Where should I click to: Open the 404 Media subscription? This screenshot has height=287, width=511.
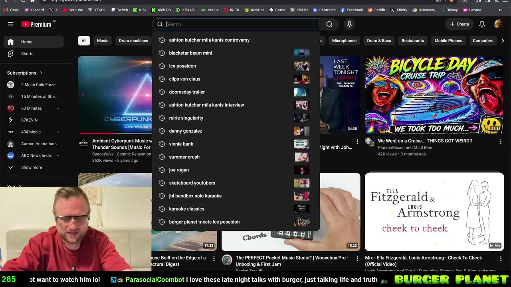point(34,132)
